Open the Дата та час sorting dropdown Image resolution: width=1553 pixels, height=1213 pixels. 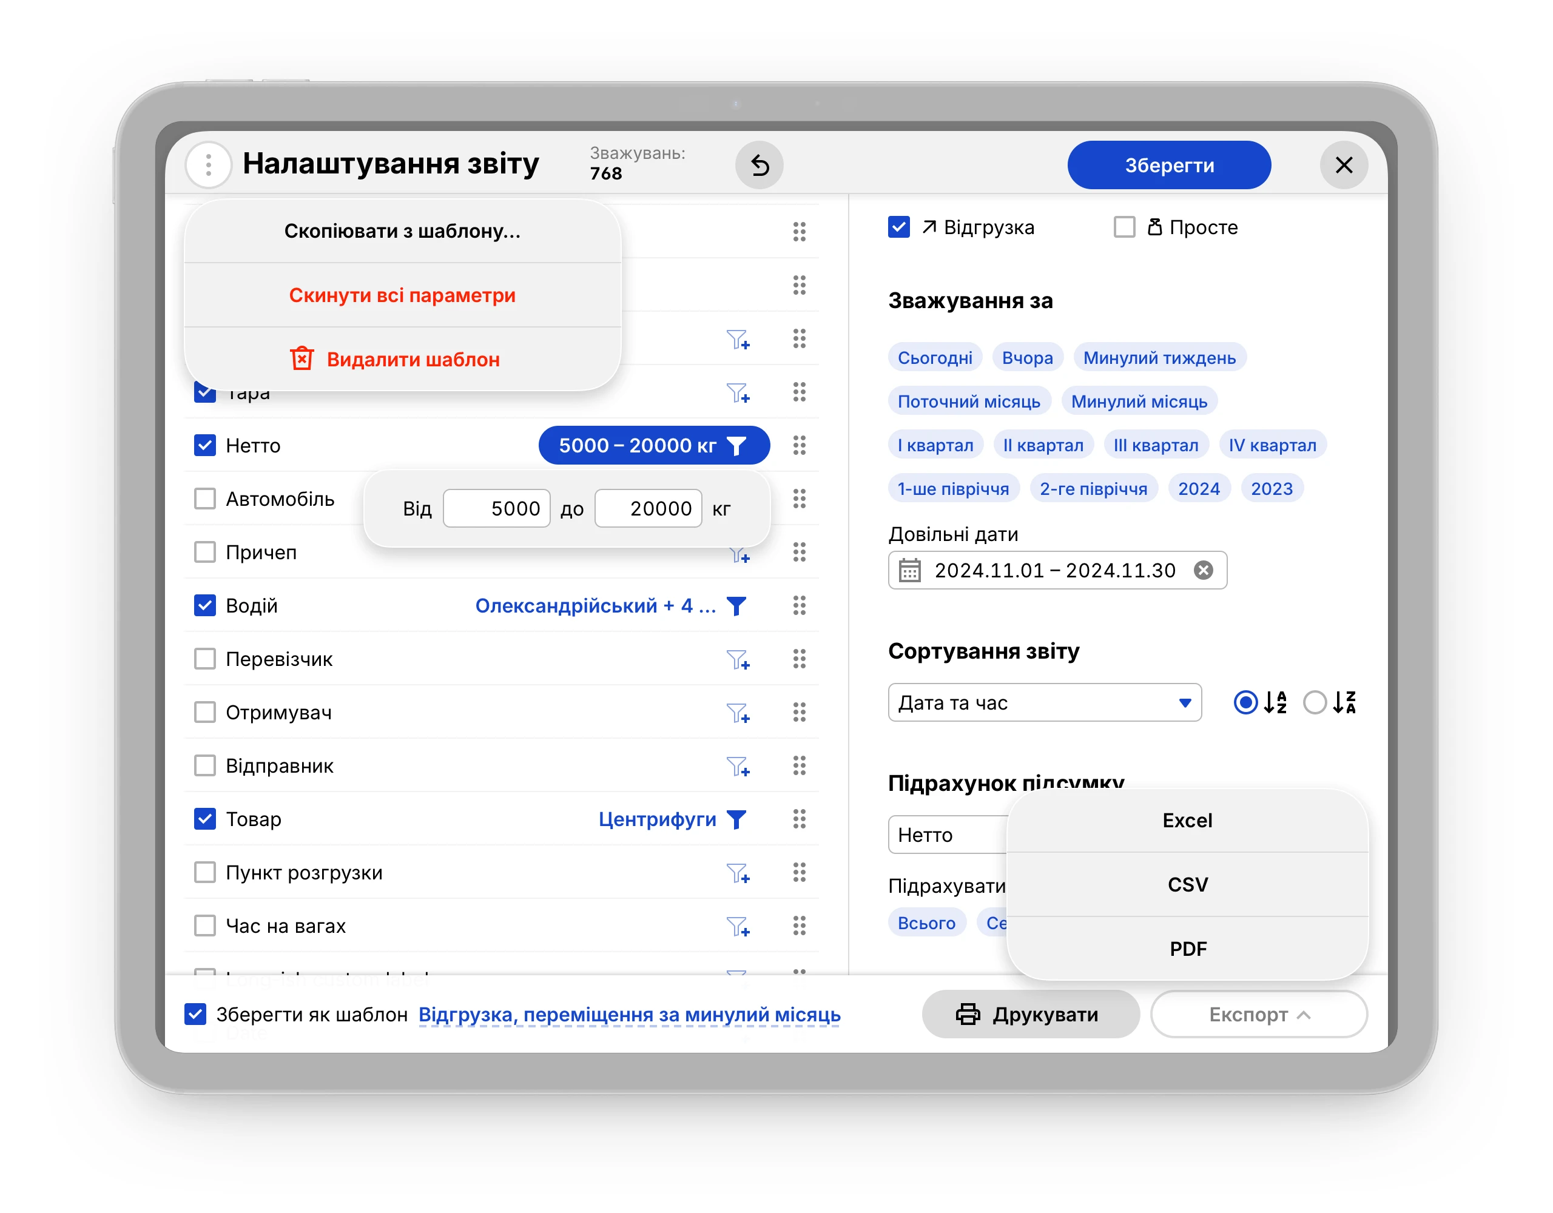tap(1044, 702)
